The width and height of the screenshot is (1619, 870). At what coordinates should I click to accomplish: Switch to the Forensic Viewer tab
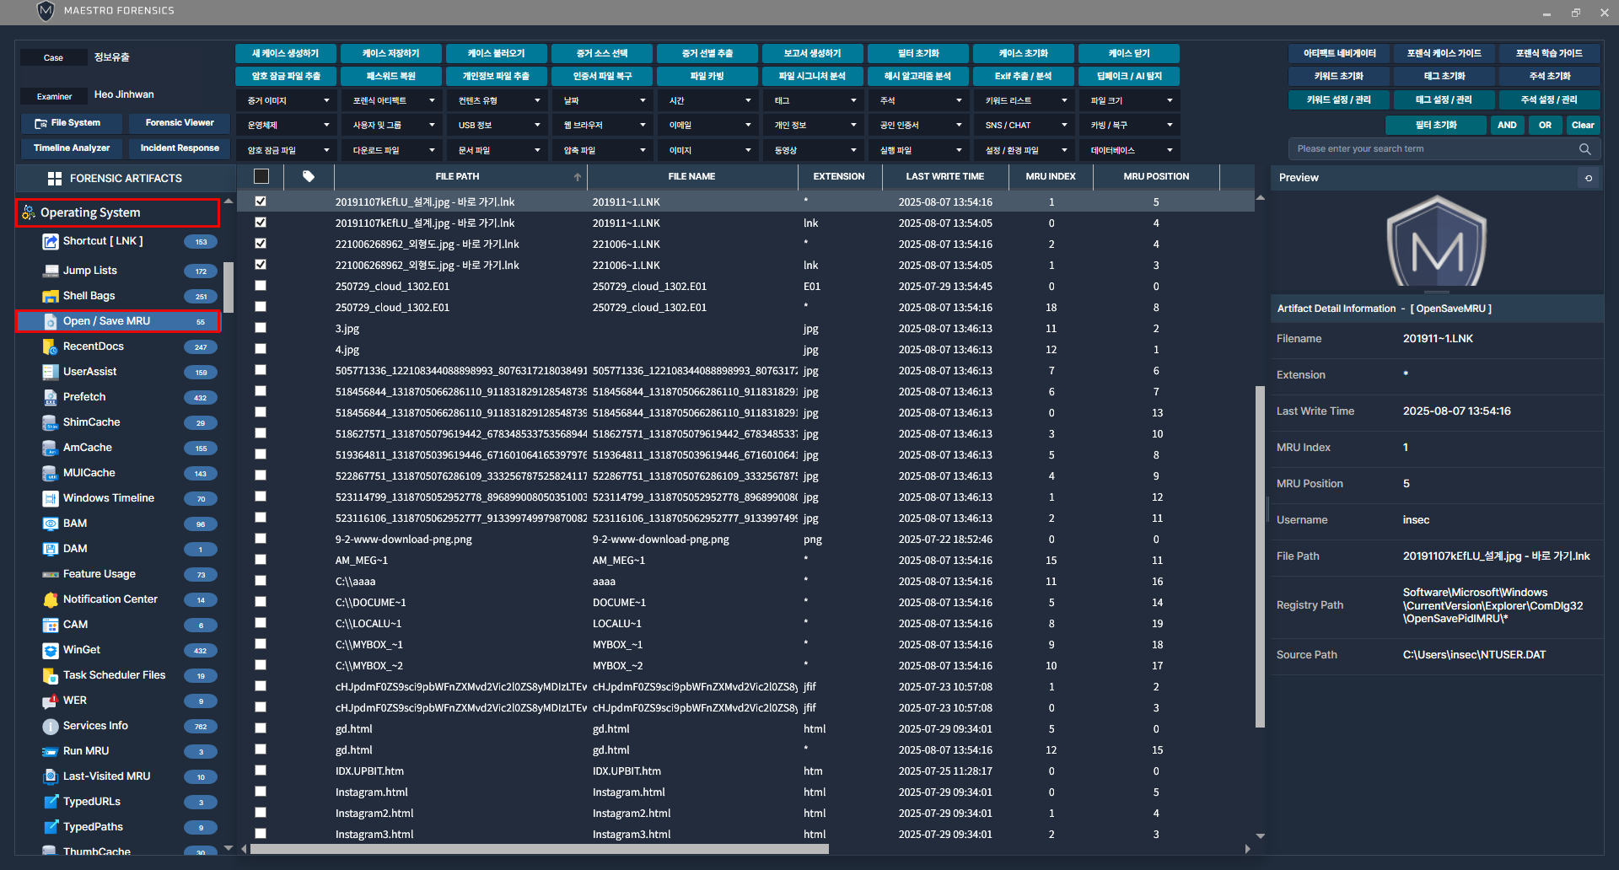pyautogui.click(x=180, y=123)
